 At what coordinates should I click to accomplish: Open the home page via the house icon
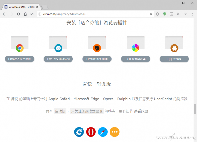(x=26, y=14)
